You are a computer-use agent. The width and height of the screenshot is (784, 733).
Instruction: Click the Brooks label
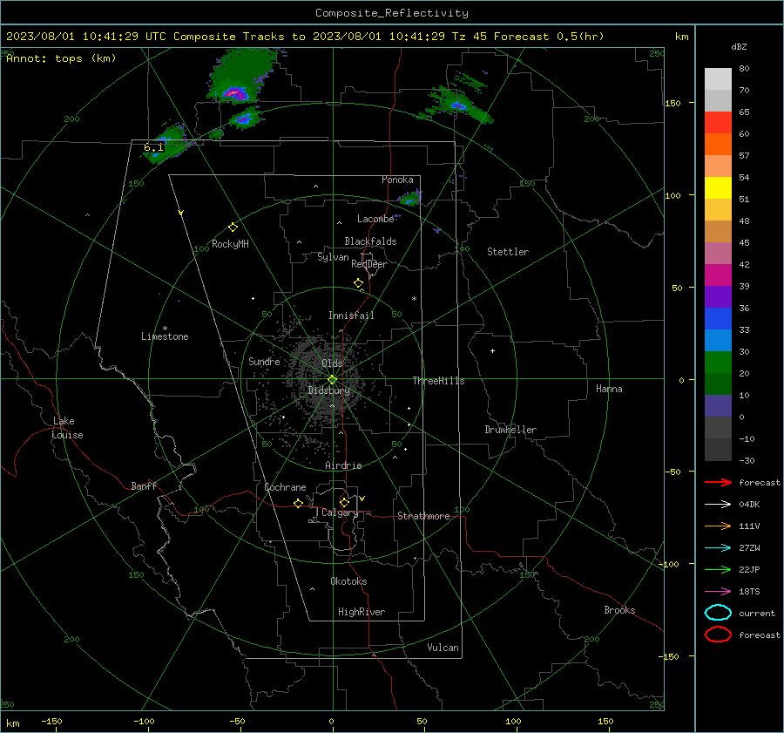pyautogui.click(x=619, y=610)
